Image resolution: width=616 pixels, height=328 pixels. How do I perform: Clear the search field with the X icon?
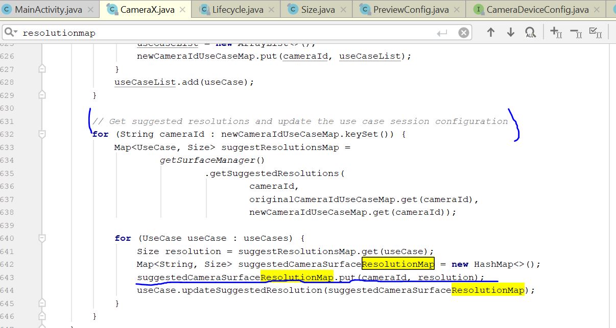pos(463,32)
